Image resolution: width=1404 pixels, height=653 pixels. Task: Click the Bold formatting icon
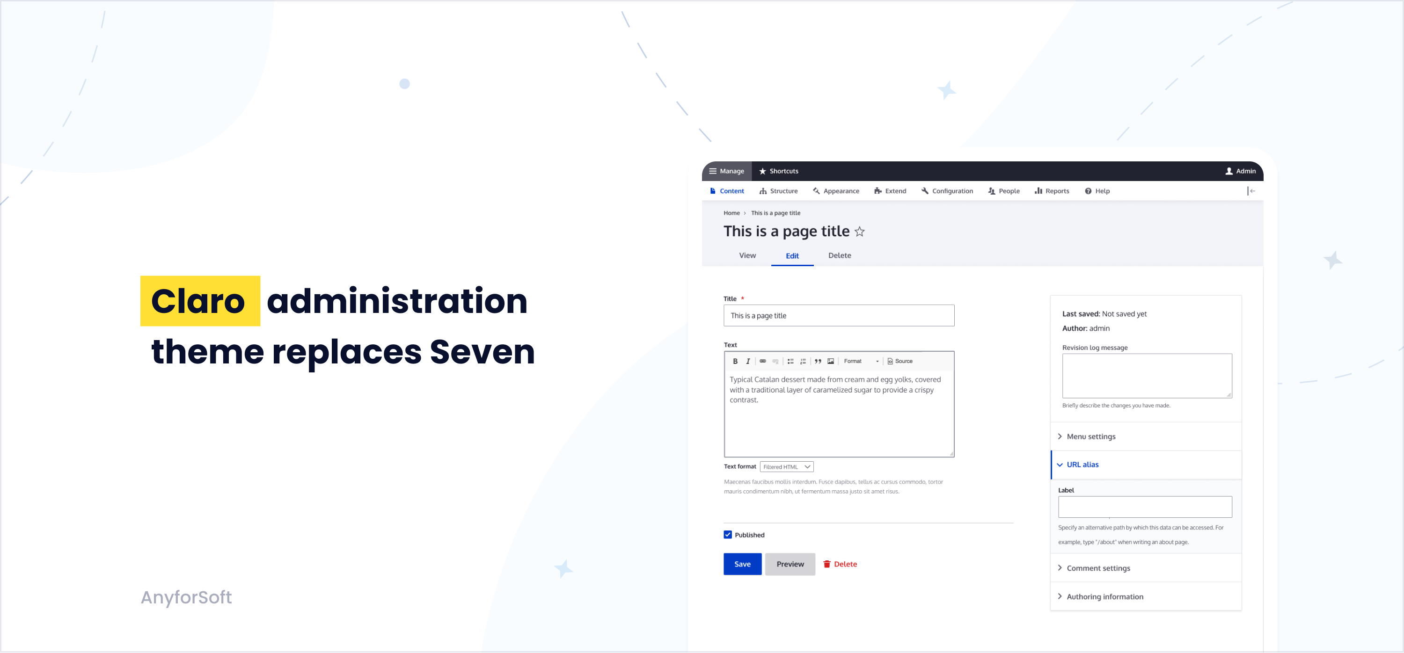(733, 361)
